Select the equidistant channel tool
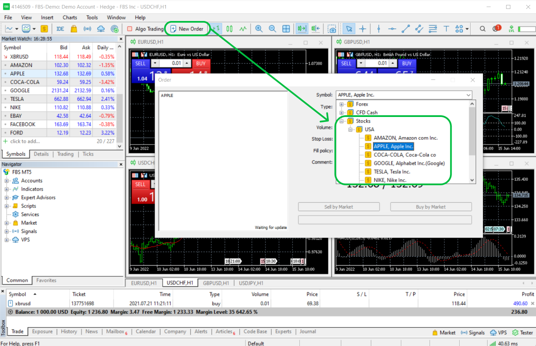The image size is (536, 346). 419,29
